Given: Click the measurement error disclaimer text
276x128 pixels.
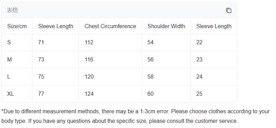Looking at the screenshot, I should point(136,116).
